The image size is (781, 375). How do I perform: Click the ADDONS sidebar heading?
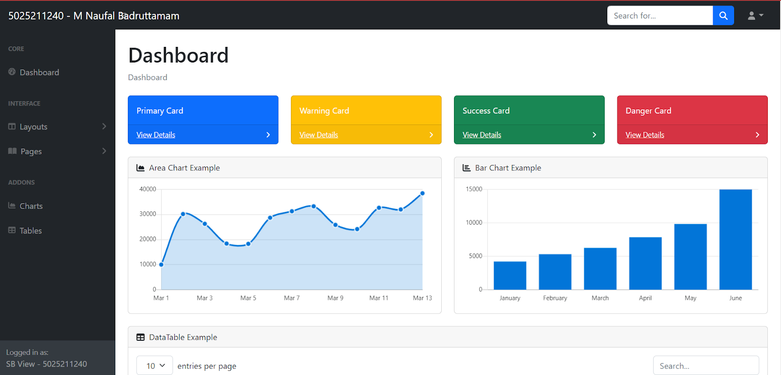click(21, 182)
